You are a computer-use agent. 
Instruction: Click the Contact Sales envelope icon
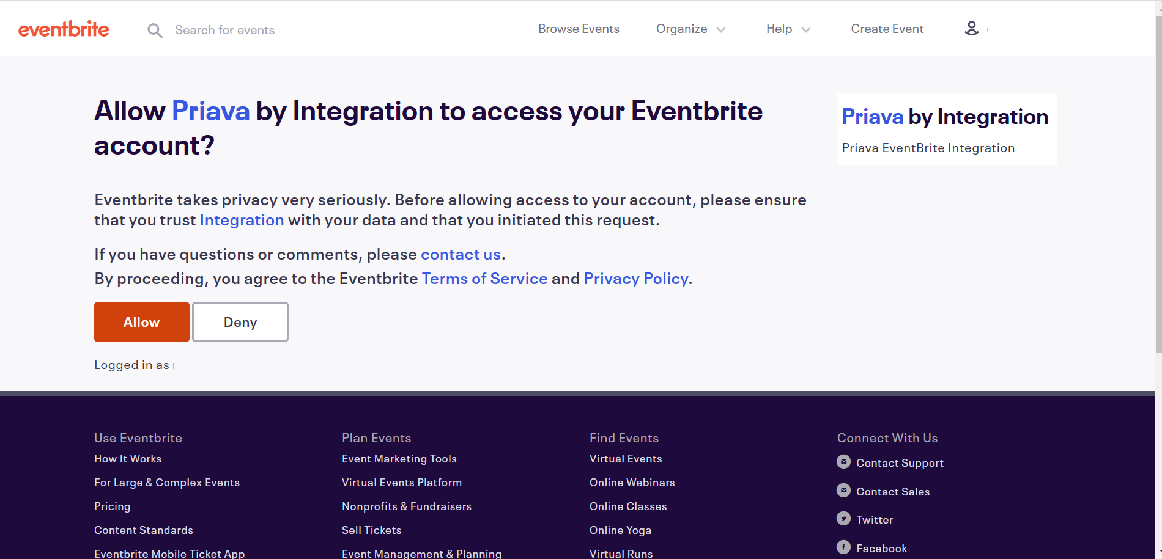click(843, 491)
